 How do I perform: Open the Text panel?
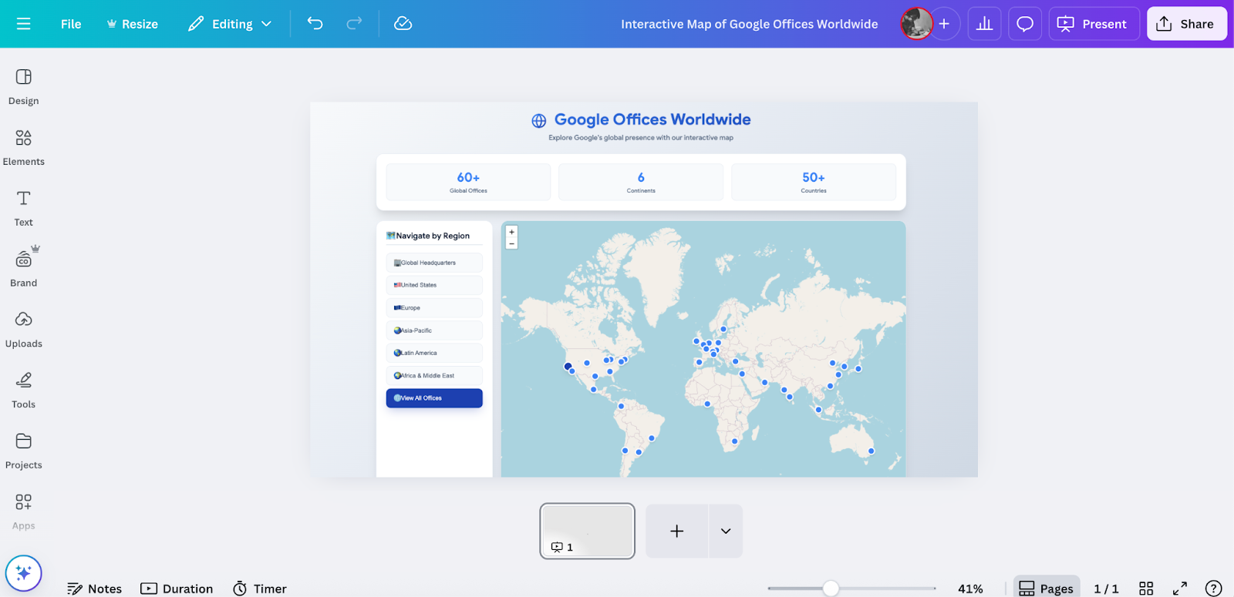pyautogui.click(x=24, y=208)
